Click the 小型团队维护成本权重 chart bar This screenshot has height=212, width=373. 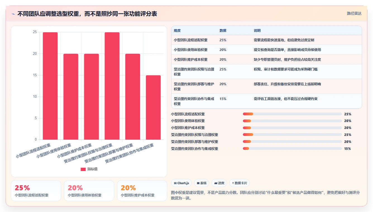[92, 97]
